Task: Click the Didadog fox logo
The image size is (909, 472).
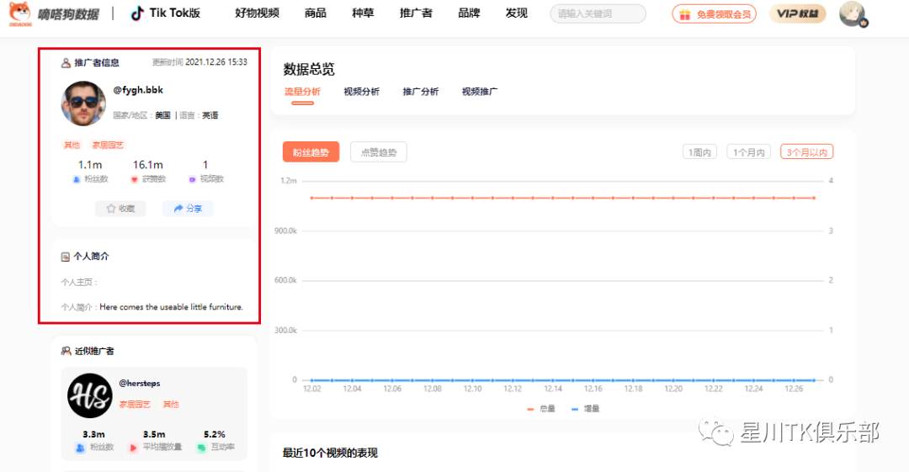Action: 20,13
